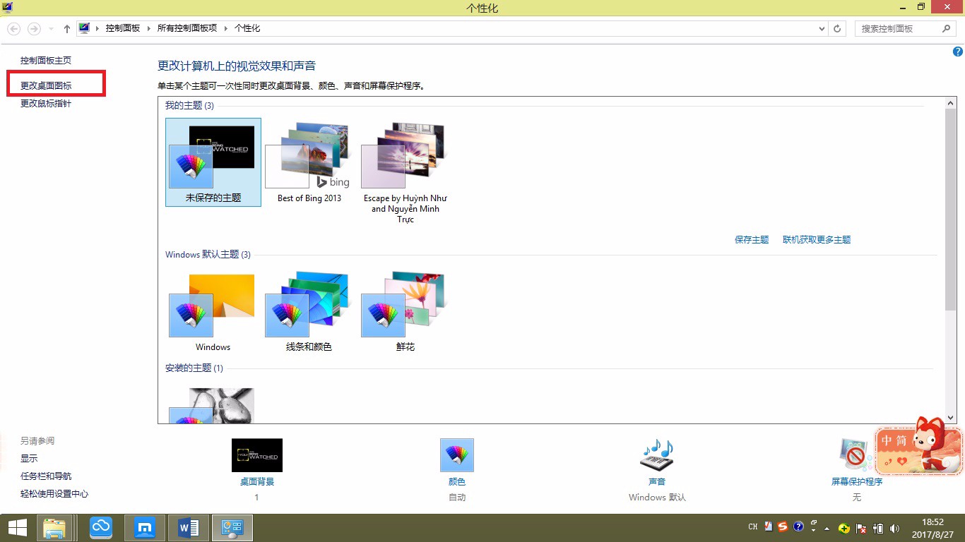The width and height of the screenshot is (965, 542).
Task: Navigate to 所有控制面板项 breadcrumb
Action: [187, 28]
